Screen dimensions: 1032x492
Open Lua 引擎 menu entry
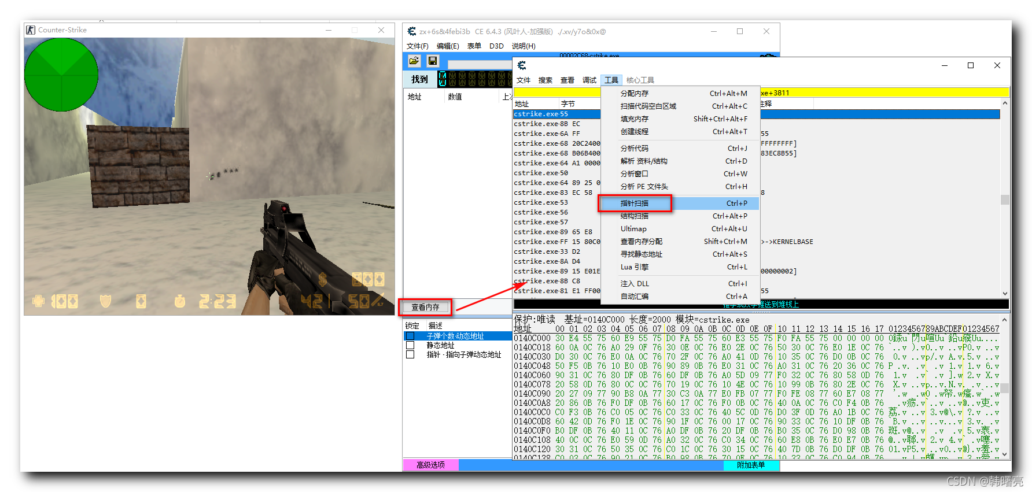click(680, 267)
